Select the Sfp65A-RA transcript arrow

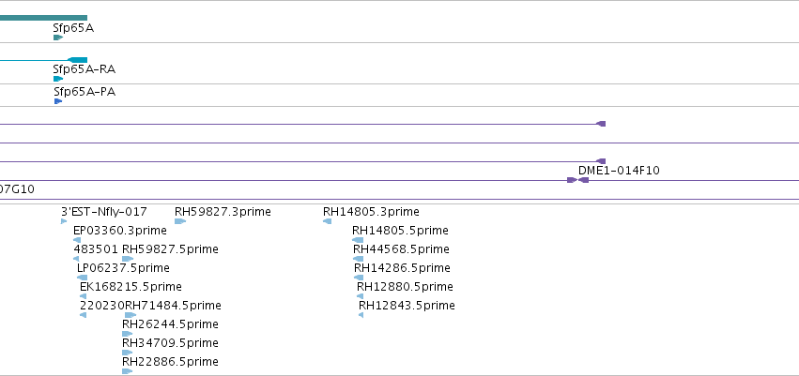[x=58, y=79]
